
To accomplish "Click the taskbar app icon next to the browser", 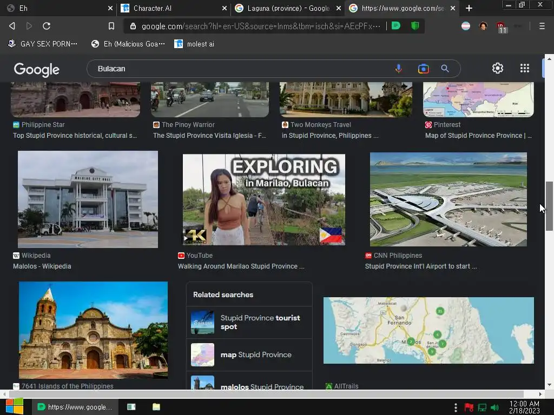I will coord(131,407).
